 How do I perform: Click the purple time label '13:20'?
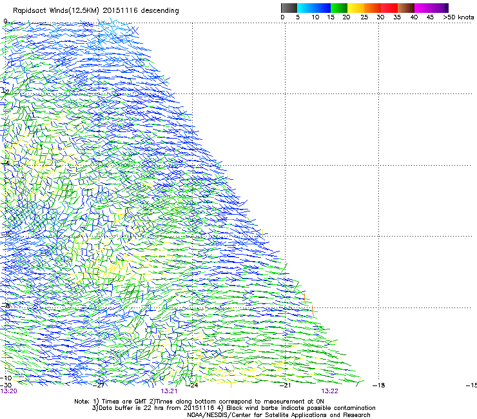pyautogui.click(x=9, y=391)
